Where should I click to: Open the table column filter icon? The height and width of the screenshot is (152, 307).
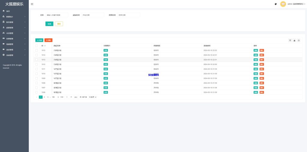pos(290,40)
